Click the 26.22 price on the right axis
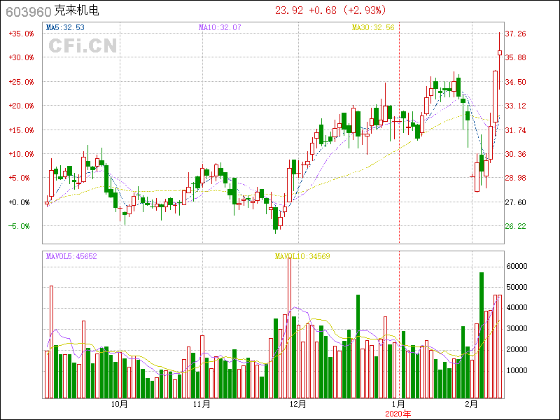The height and width of the screenshot is (420, 560). pos(516,226)
